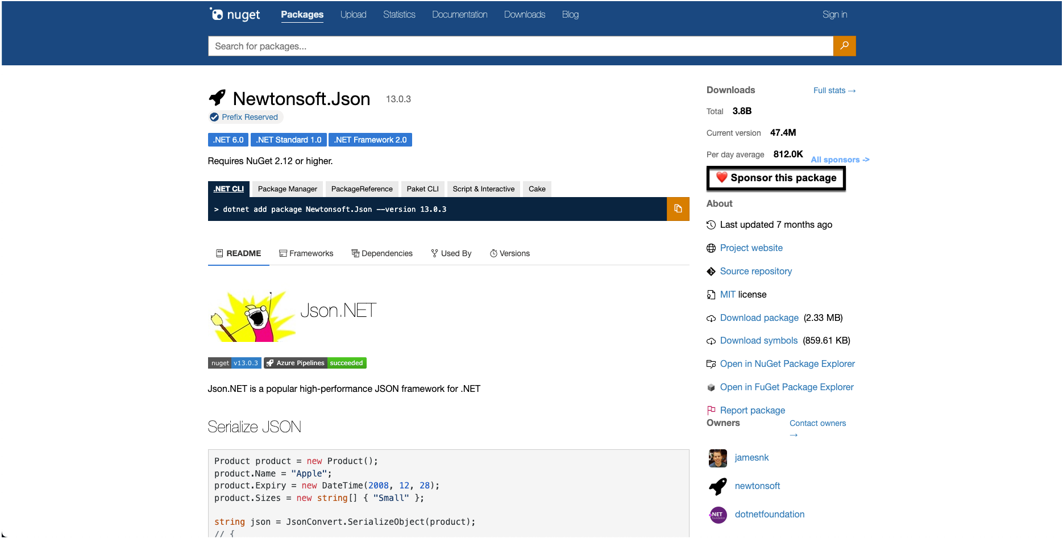The width and height of the screenshot is (1063, 539).
Task: View the Versions tab
Action: point(510,253)
